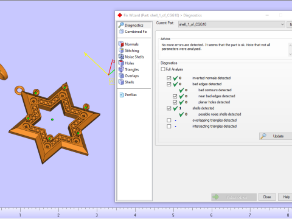Go to the Overlaps page
Screen dimensions: 292x219
(132, 76)
